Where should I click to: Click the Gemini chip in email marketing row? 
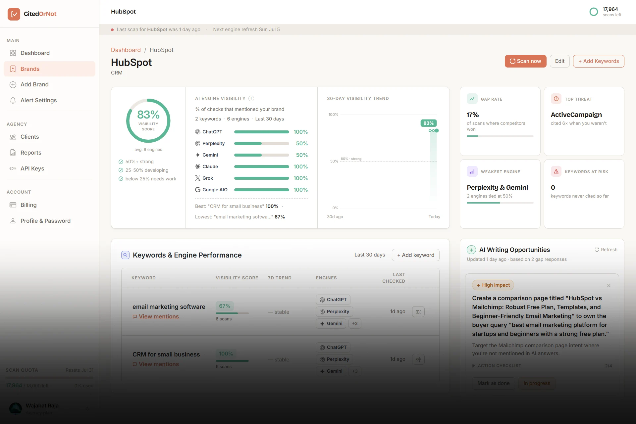331,323
